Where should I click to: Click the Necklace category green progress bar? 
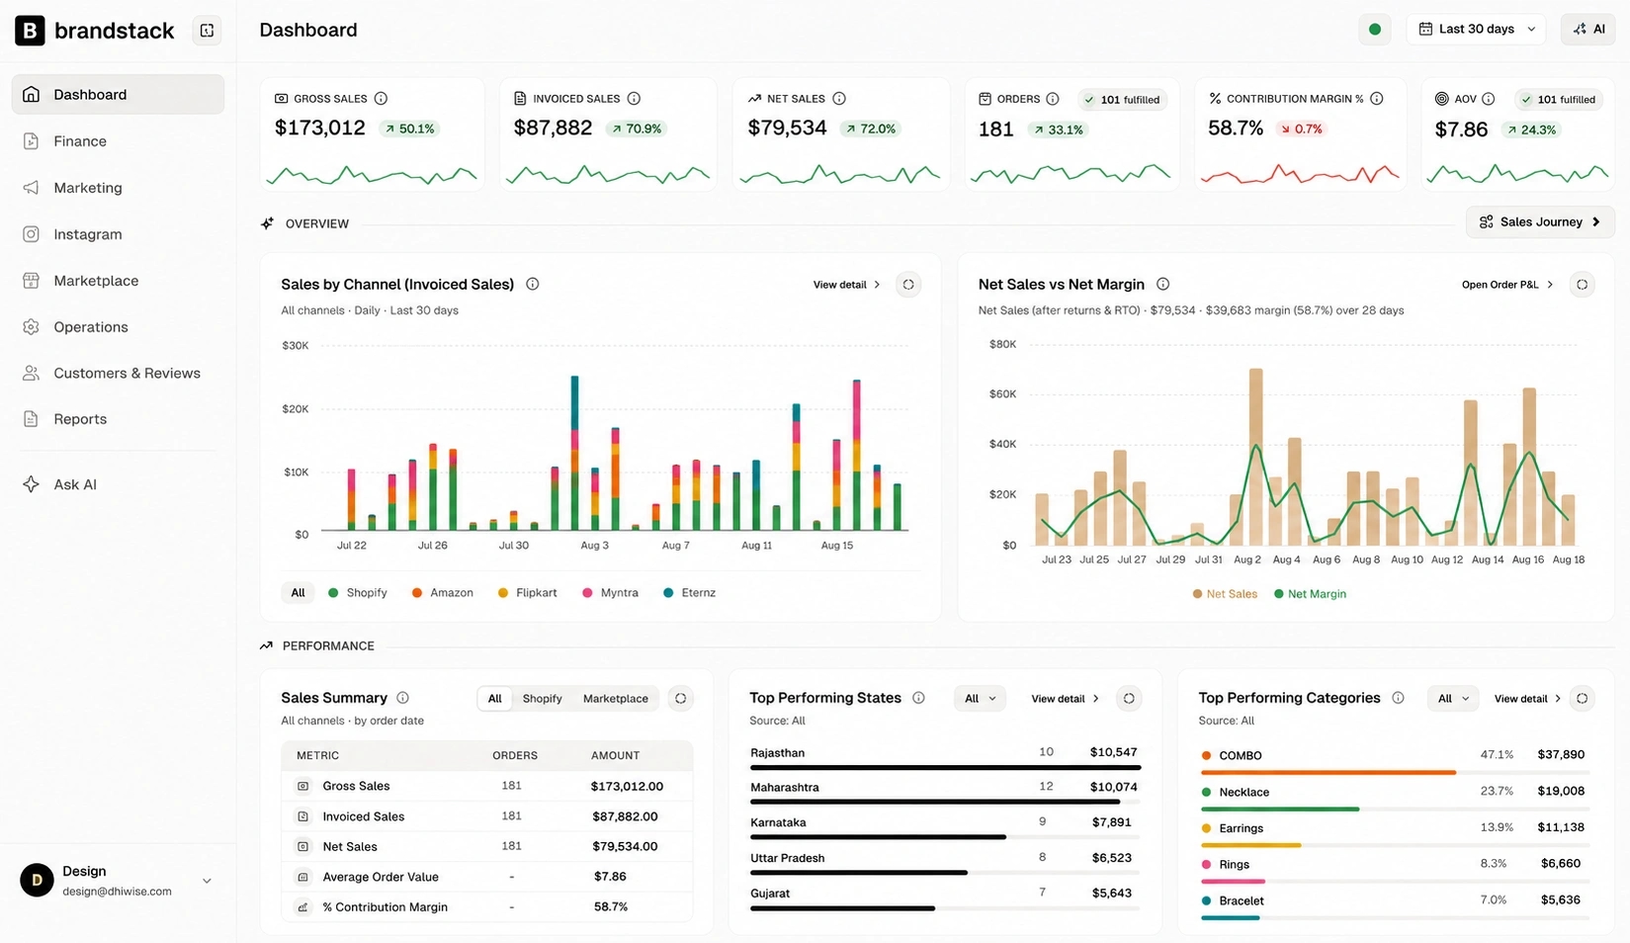coord(1280,809)
